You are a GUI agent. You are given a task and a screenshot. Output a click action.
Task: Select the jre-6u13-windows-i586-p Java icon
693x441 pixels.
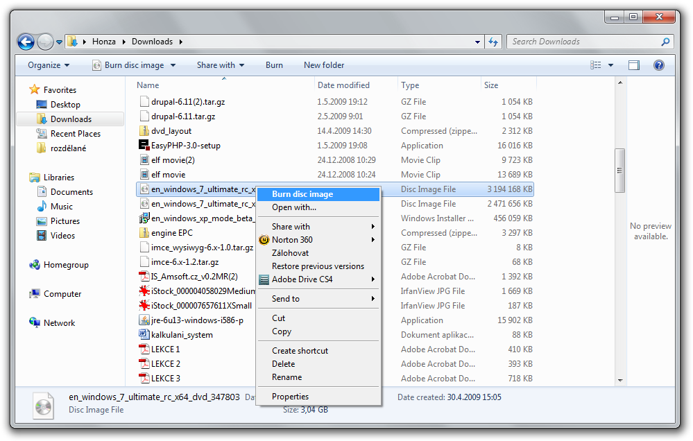144,320
